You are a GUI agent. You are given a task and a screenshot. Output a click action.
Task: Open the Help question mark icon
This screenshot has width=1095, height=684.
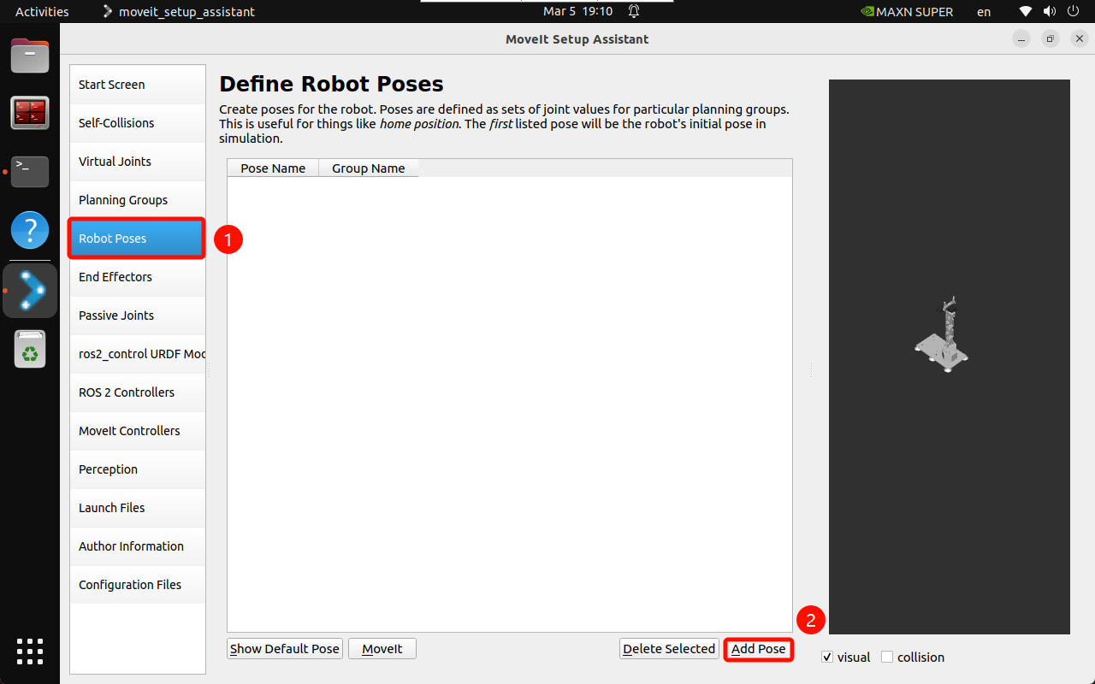(x=30, y=230)
